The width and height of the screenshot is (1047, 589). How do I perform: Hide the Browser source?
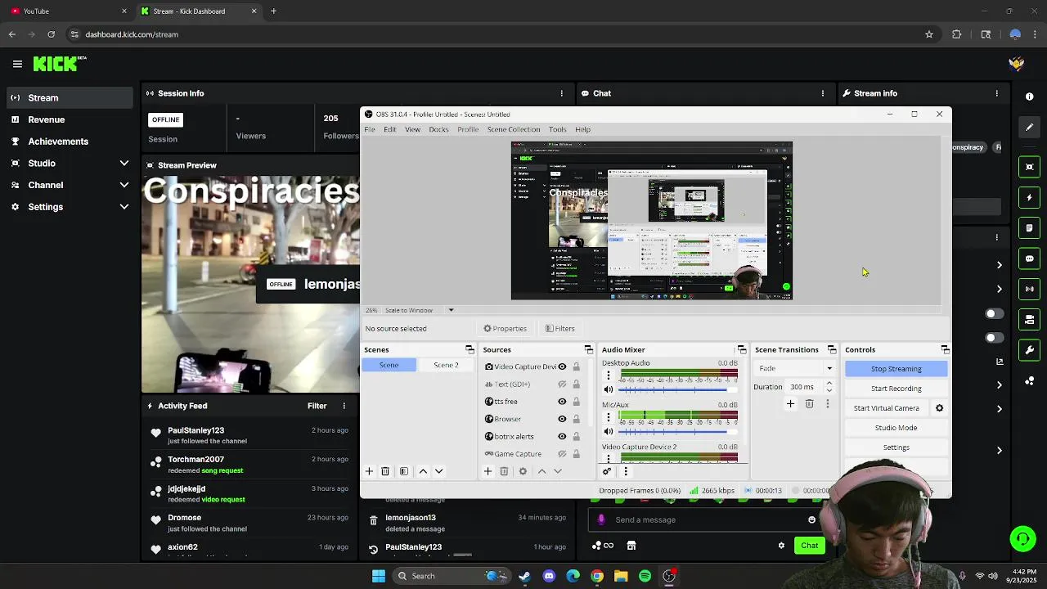pyautogui.click(x=562, y=419)
